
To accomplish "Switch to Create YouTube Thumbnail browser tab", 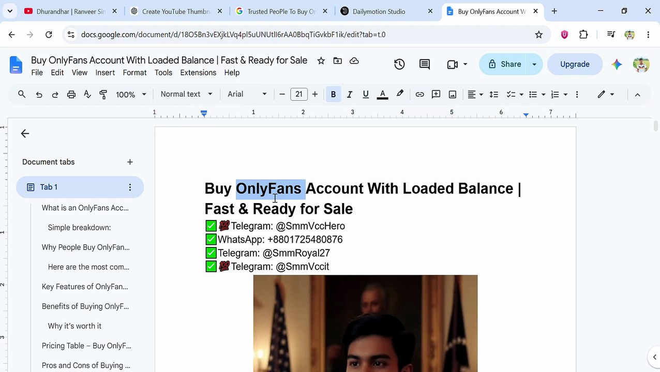I will pyautogui.click(x=176, y=11).
